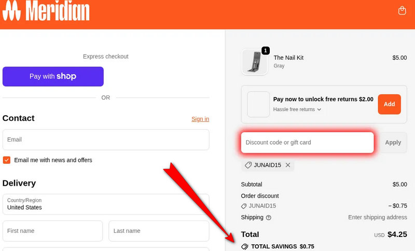Image resolution: width=415 pixels, height=251 pixels.
Task: Click the First name field
Action: pyautogui.click(x=53, y=231)
